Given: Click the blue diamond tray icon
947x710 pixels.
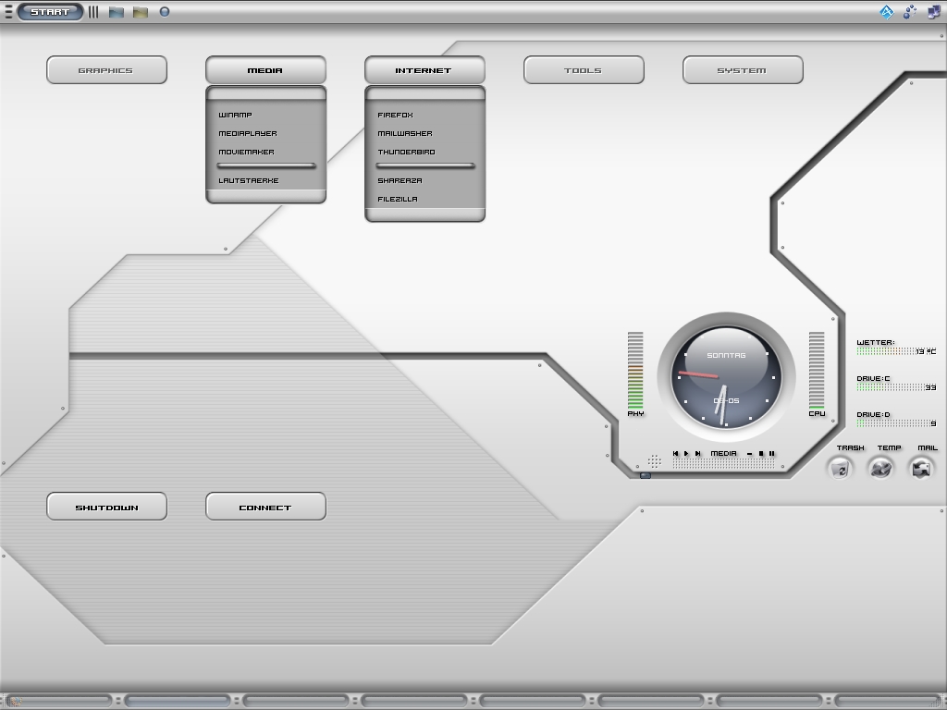Looking at the screenshot, I should click(886, 12).
